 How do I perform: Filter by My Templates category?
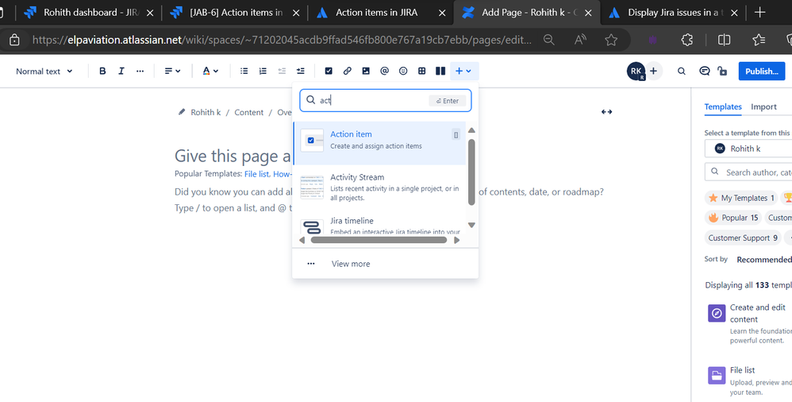(x=741, y=198)
